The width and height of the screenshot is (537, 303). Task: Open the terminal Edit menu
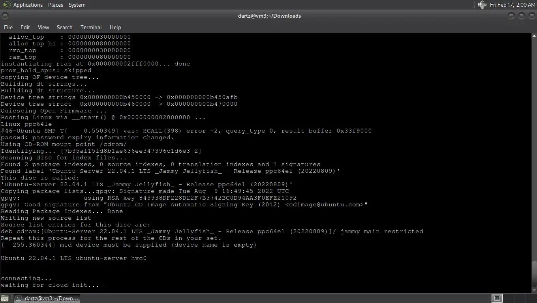(25, 27)
